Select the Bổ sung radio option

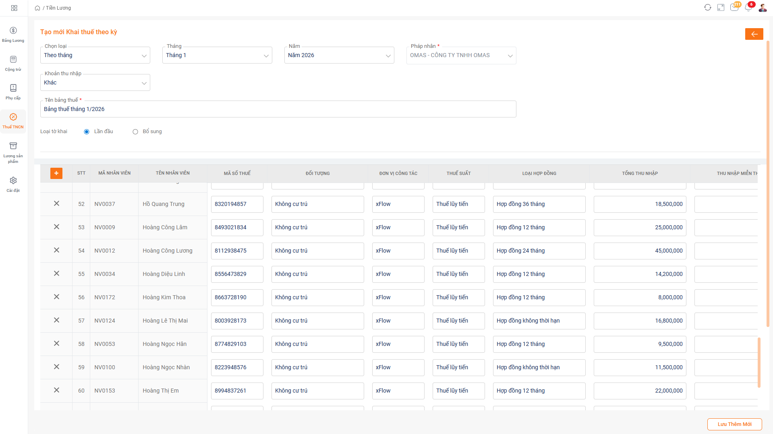coord(135,132)
